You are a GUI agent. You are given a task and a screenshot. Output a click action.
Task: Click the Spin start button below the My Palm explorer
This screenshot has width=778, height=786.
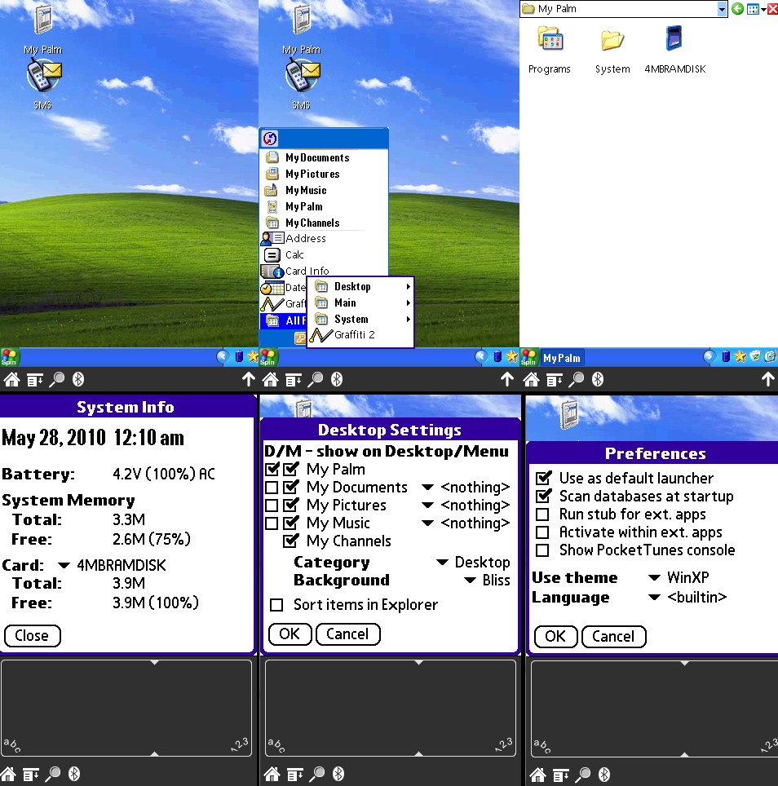point(528,357)
